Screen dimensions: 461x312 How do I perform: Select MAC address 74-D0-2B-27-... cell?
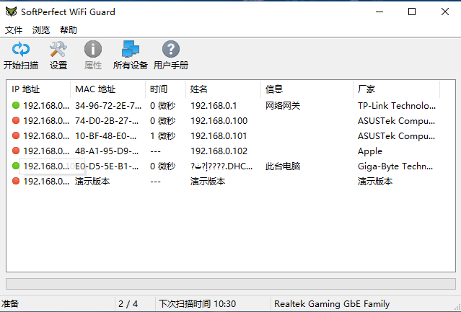pos(107,121)
